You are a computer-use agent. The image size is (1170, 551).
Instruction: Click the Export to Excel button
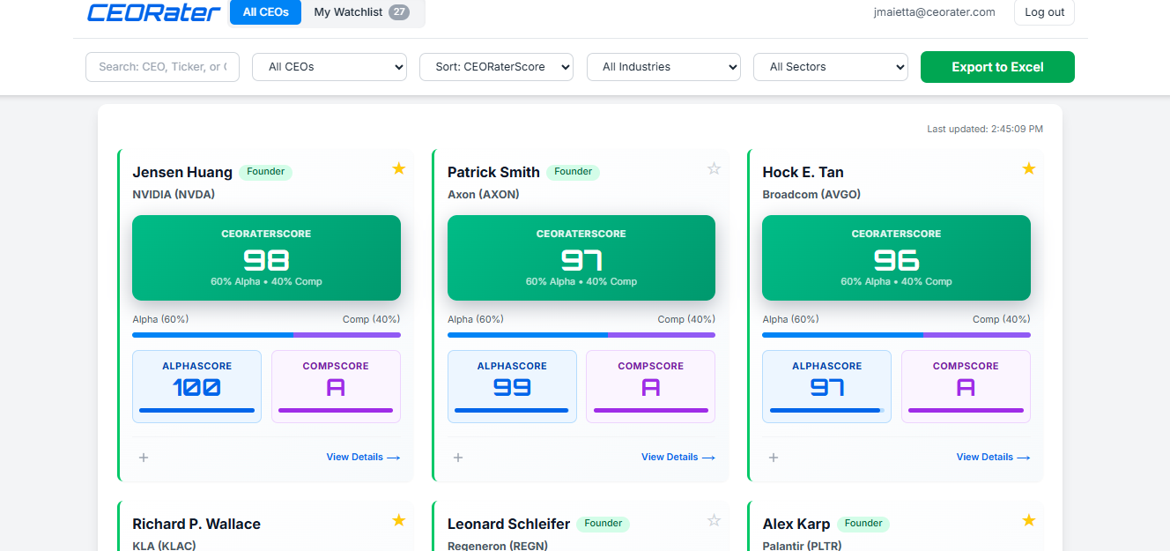point(997,67)
